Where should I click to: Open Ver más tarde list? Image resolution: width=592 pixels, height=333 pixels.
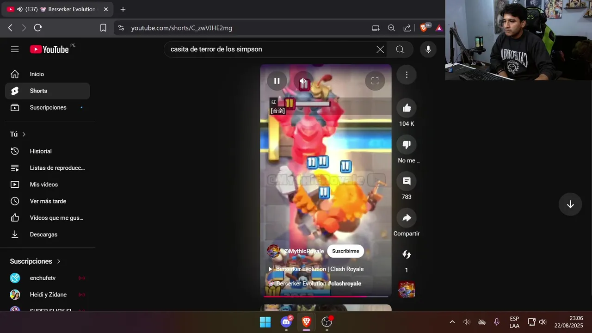(x=48, y=201)
